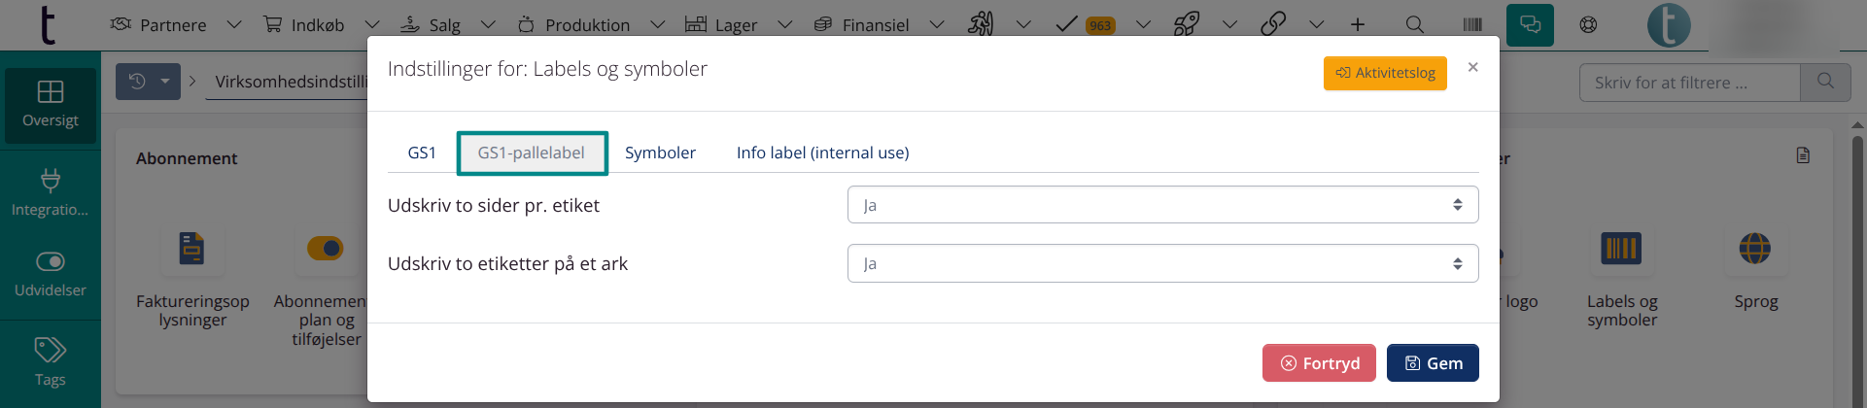Image resolution: width=1867 pixels, height=408 pixels.
Task: Toggle the Abonnementsplan switch icon
Action: 326,249
